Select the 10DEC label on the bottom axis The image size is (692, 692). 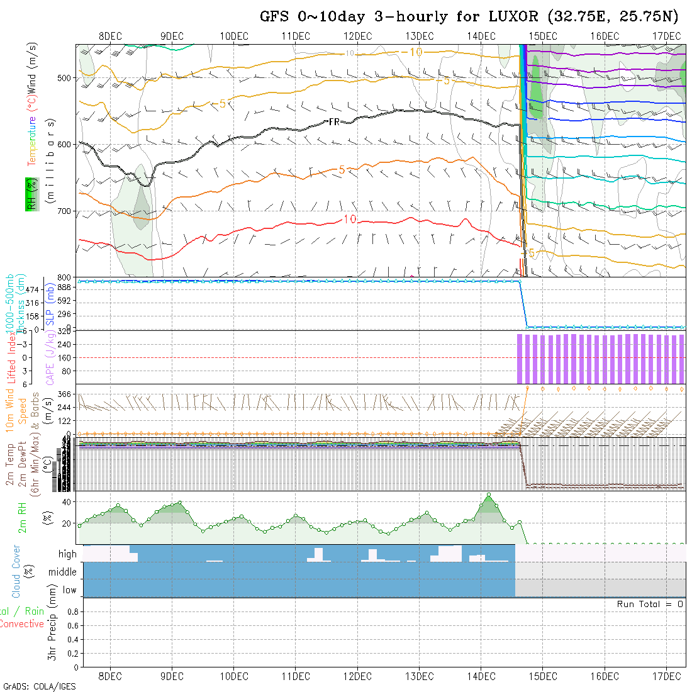point(233,676)
